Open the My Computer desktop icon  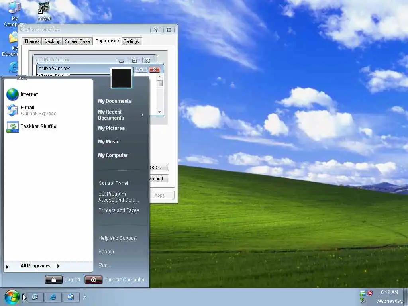coord(14,14)
